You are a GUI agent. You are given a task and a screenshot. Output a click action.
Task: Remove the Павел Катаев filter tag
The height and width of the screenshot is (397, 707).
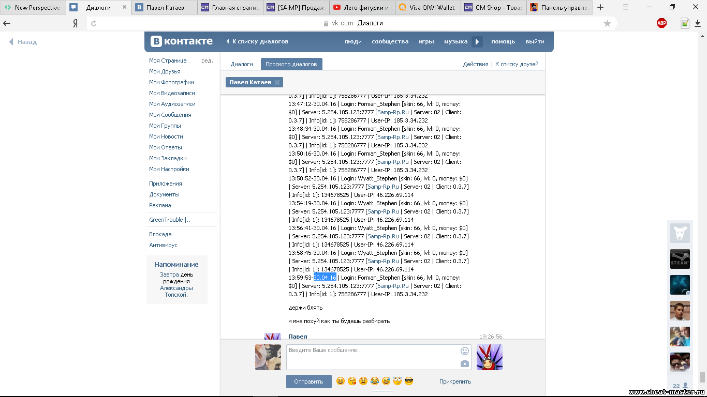277,82
